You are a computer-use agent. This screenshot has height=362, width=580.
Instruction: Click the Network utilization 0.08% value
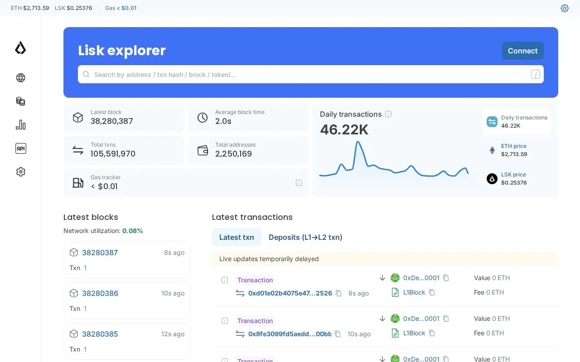[133, 231]
